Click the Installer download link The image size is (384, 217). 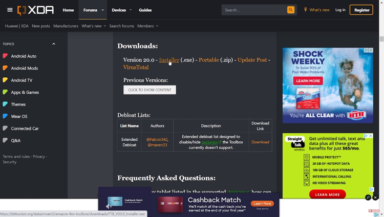point(169,60)
